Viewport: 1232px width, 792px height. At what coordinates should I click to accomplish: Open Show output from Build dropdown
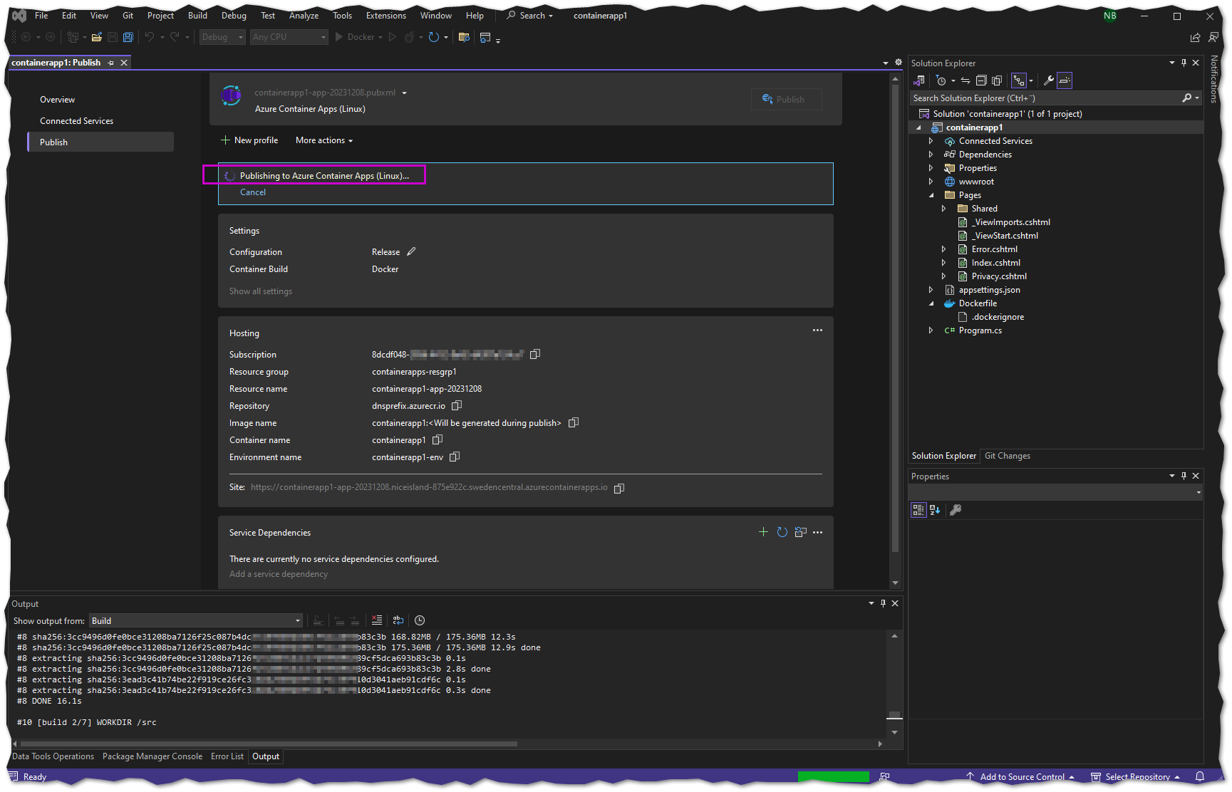[196, 620]
